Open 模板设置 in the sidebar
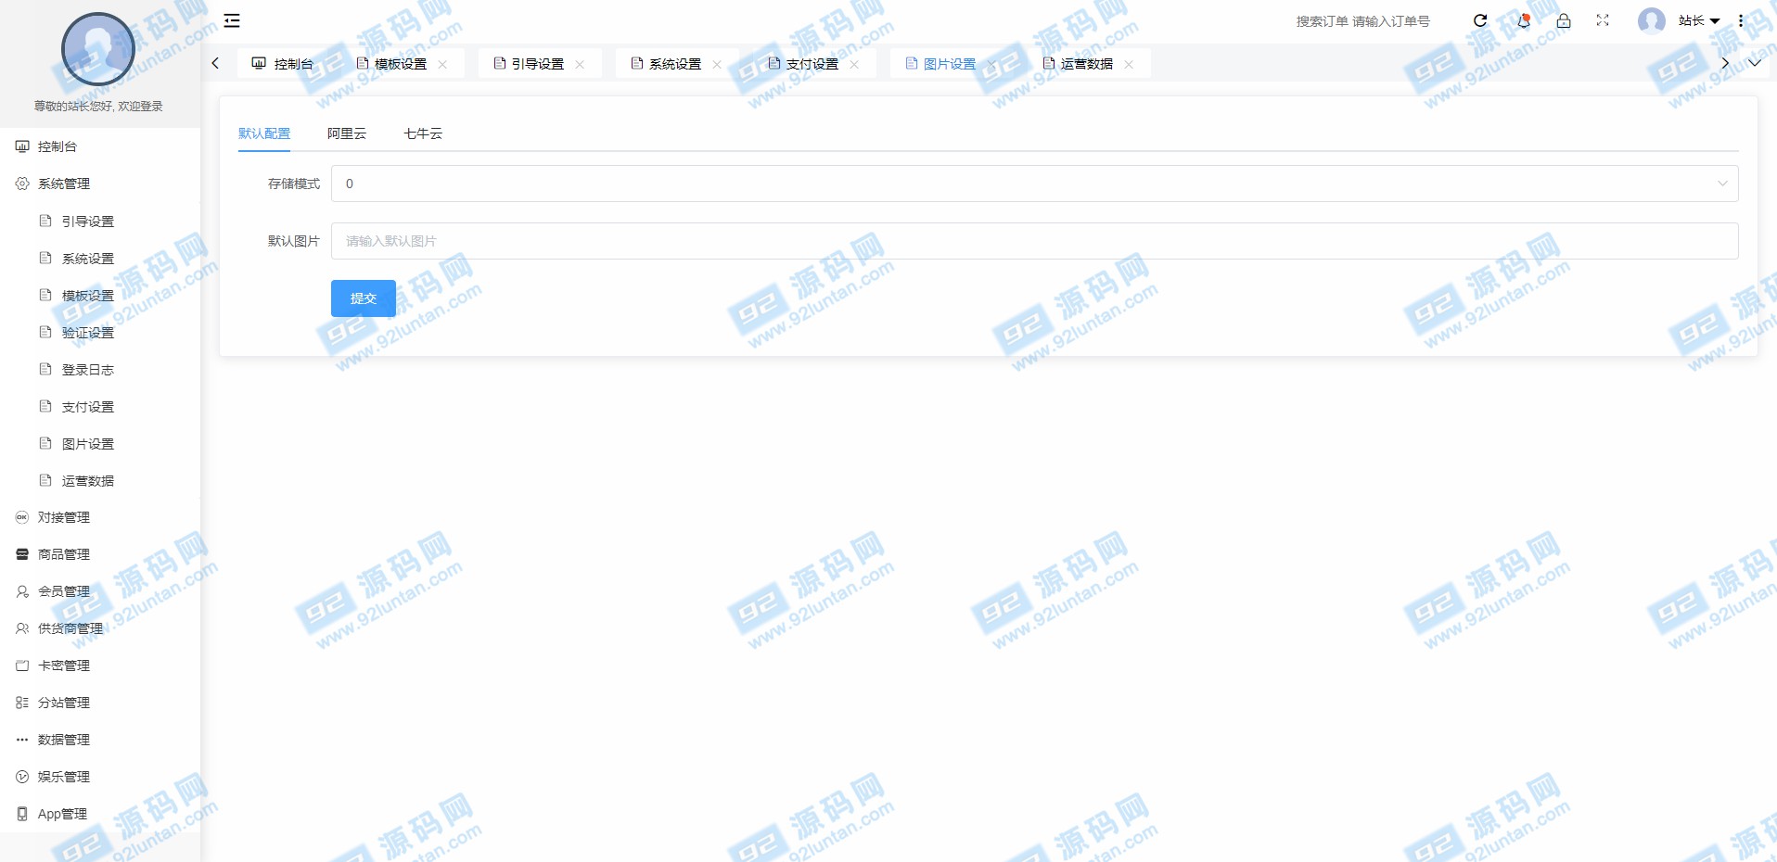 click(100, 296)
